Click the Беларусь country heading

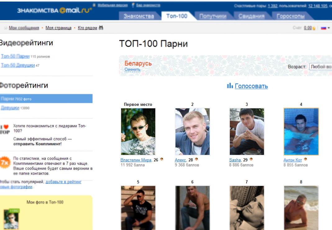[x=138, y=63]
